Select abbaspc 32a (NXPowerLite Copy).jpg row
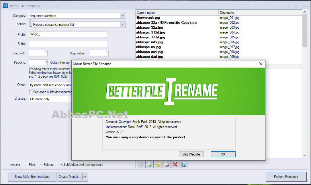This screenshot has height=185, width=311. click(x=166, y=23)
